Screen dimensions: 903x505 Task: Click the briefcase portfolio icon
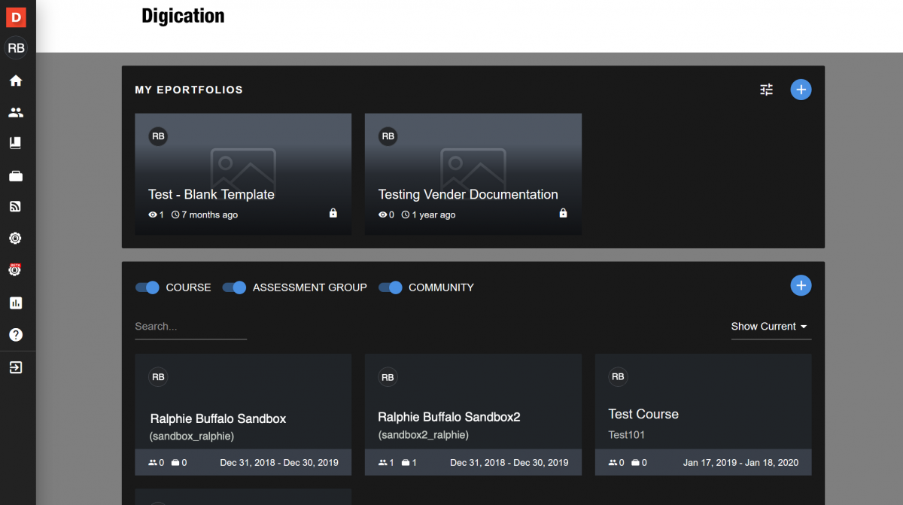tap(15, 175)
